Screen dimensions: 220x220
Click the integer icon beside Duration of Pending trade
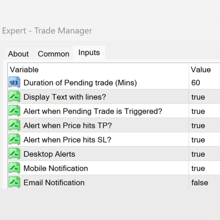click(14, 82)
